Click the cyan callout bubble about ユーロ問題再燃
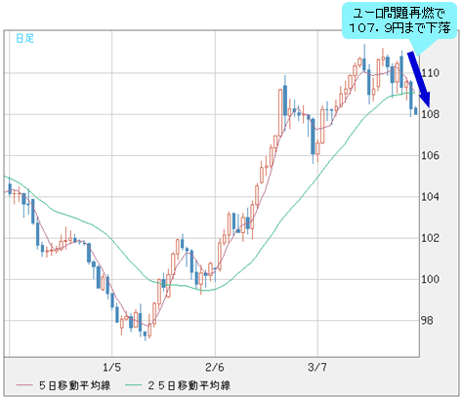 tap(399, 20)
